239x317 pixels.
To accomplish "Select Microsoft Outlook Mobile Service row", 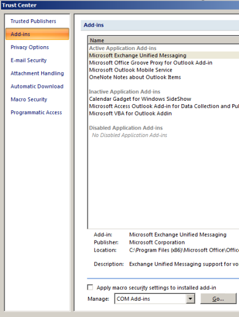I will click(x=164, y=70).
